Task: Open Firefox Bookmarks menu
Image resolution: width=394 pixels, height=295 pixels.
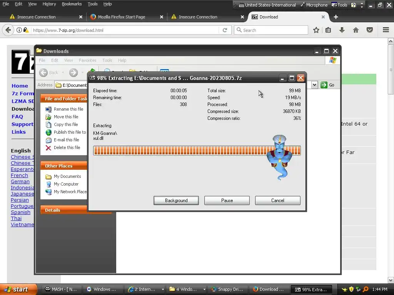Action: (72, 4)
